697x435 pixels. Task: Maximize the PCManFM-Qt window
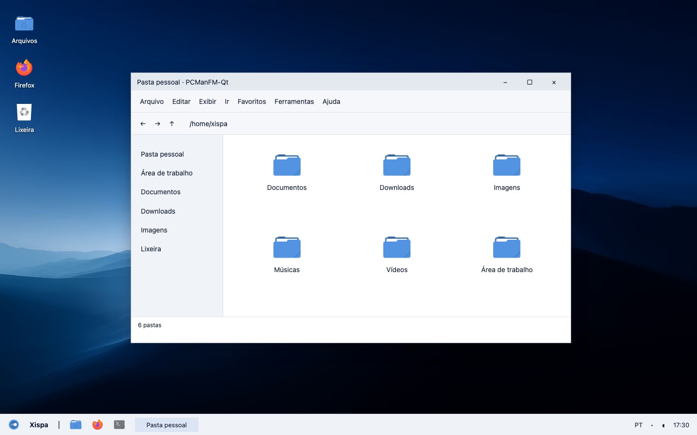tap(530, 82)
